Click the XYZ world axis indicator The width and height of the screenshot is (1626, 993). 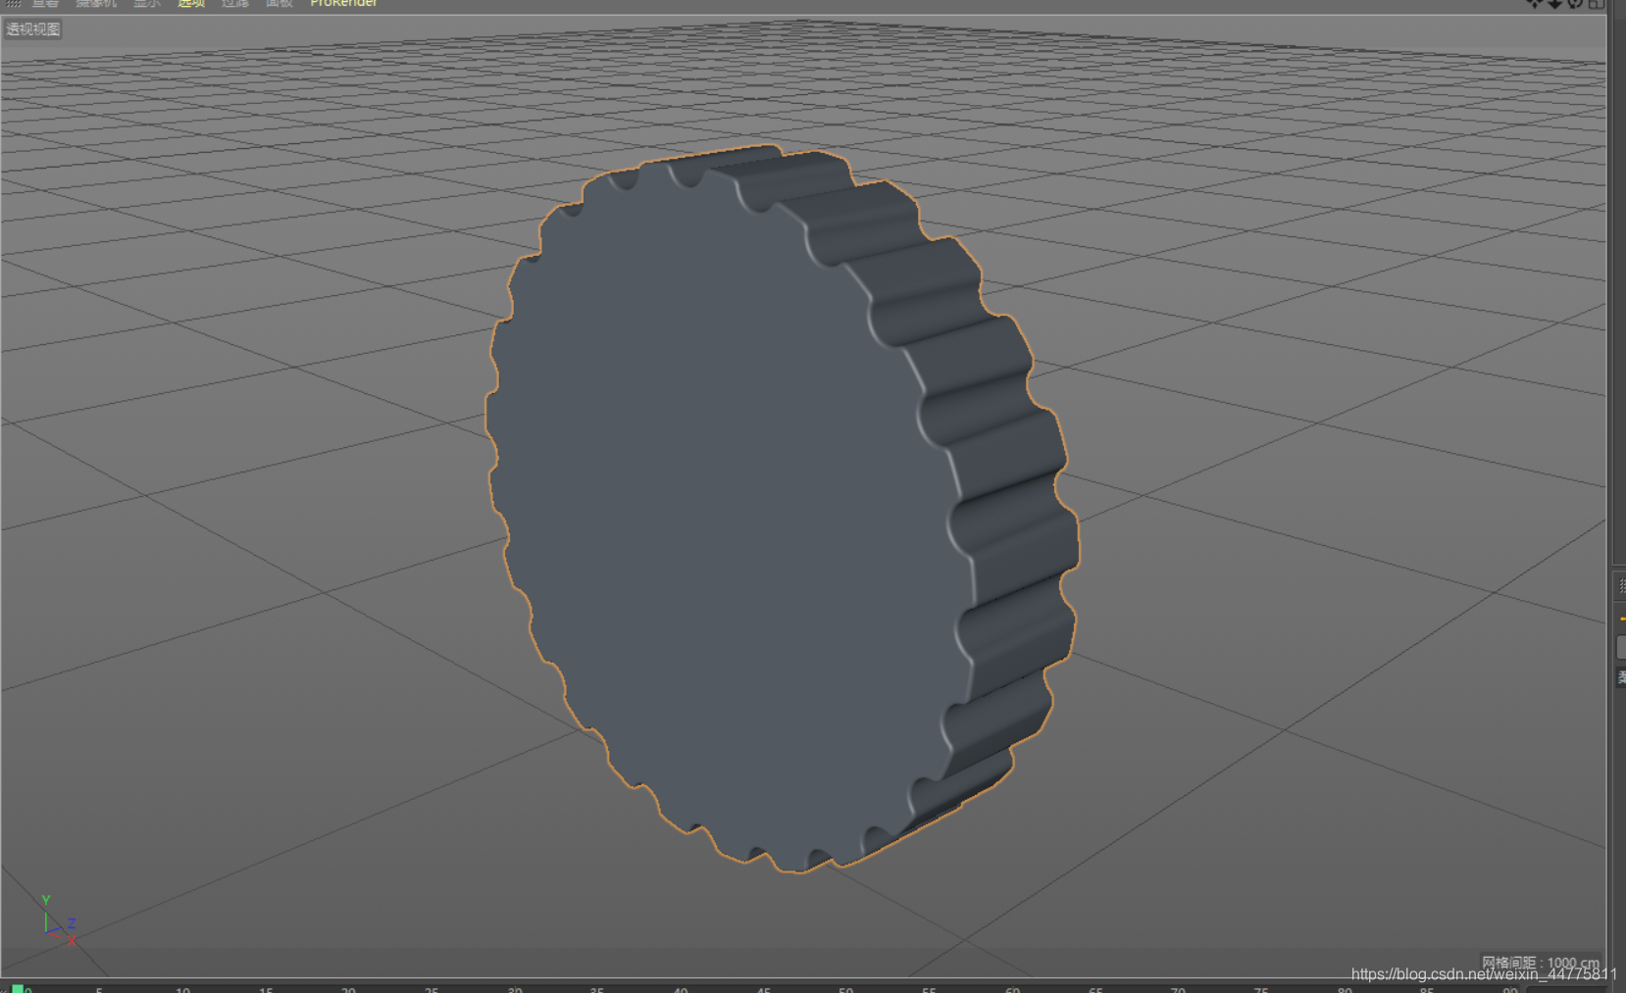click(x=57, y=920)
